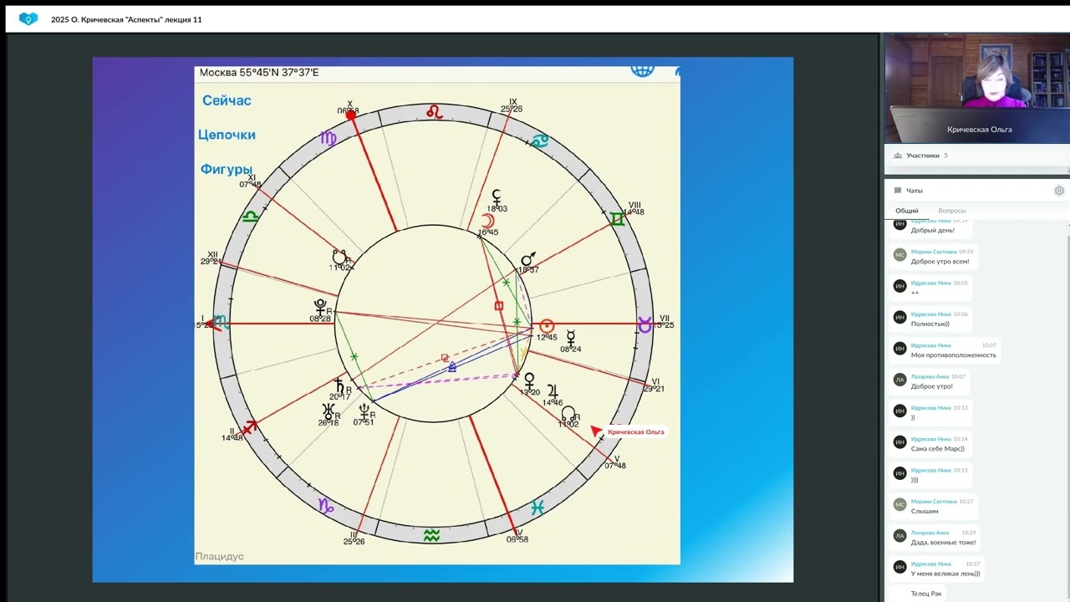The width and height of the screenshot is (1070, 602).
Task: Open the Цепочки chart option
Action: click(227, 135)
